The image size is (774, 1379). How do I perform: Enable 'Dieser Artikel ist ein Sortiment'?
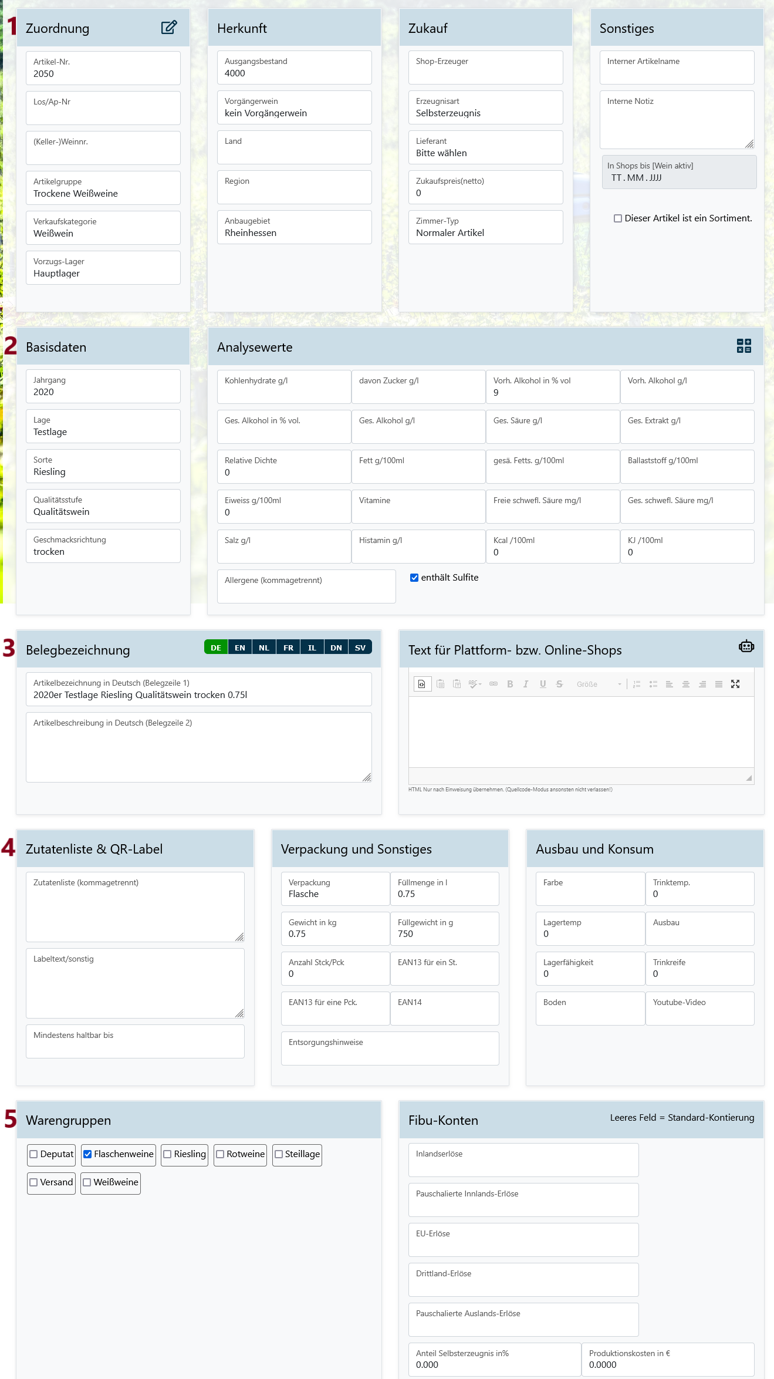click(618, 218)
